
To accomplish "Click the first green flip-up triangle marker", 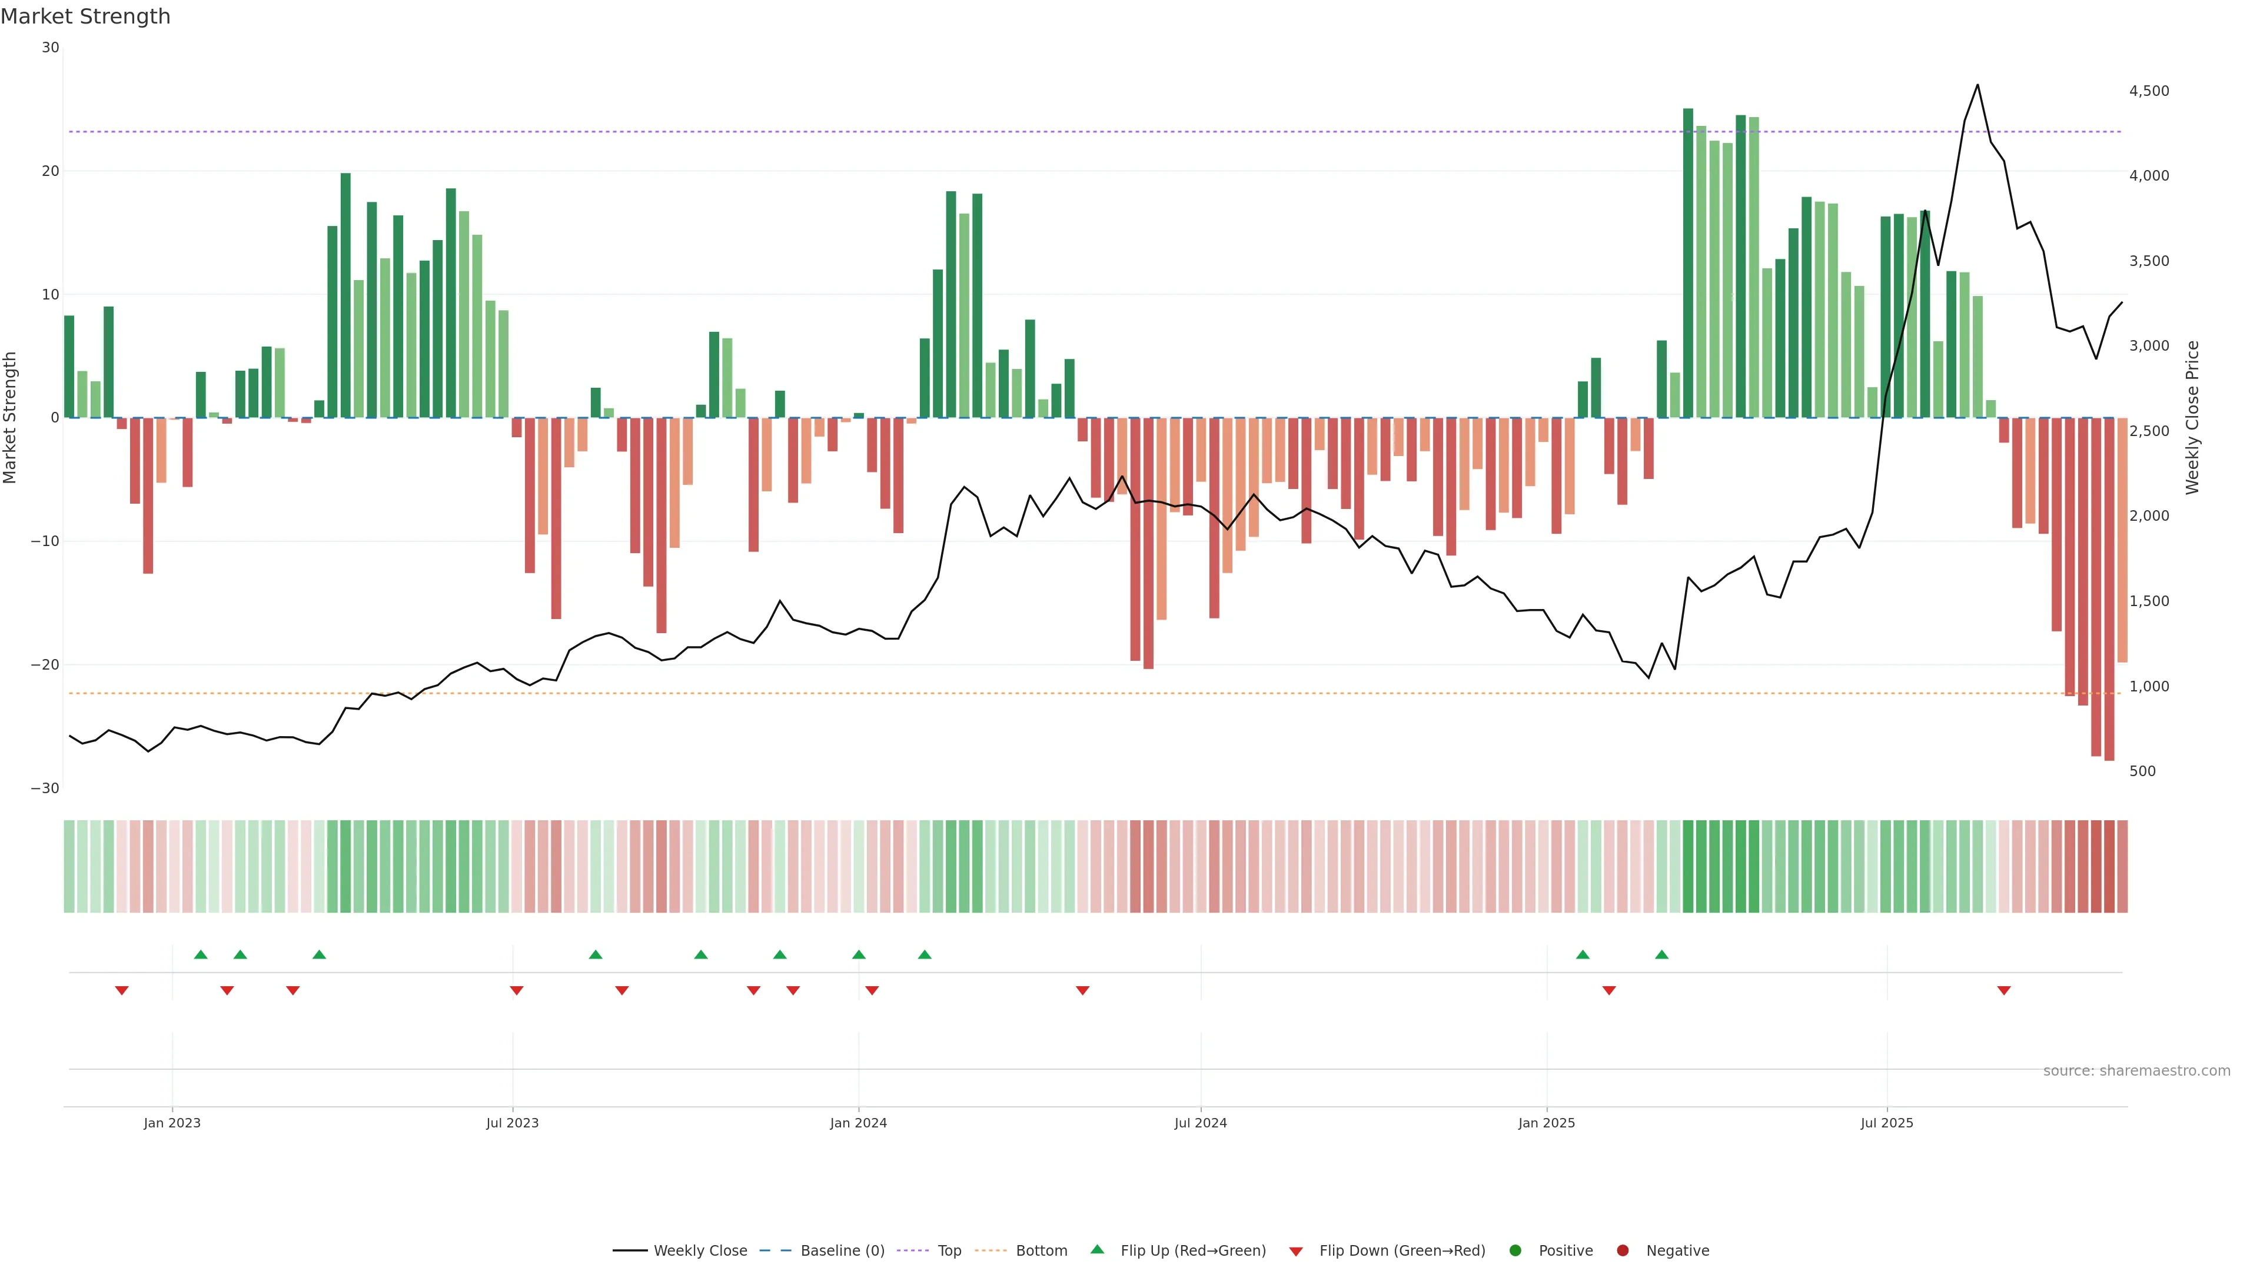I will (201, 954).
